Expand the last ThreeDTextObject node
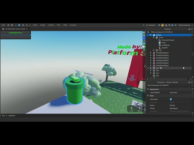This screenshot has width=194, height=145. (x=151, y=66)
